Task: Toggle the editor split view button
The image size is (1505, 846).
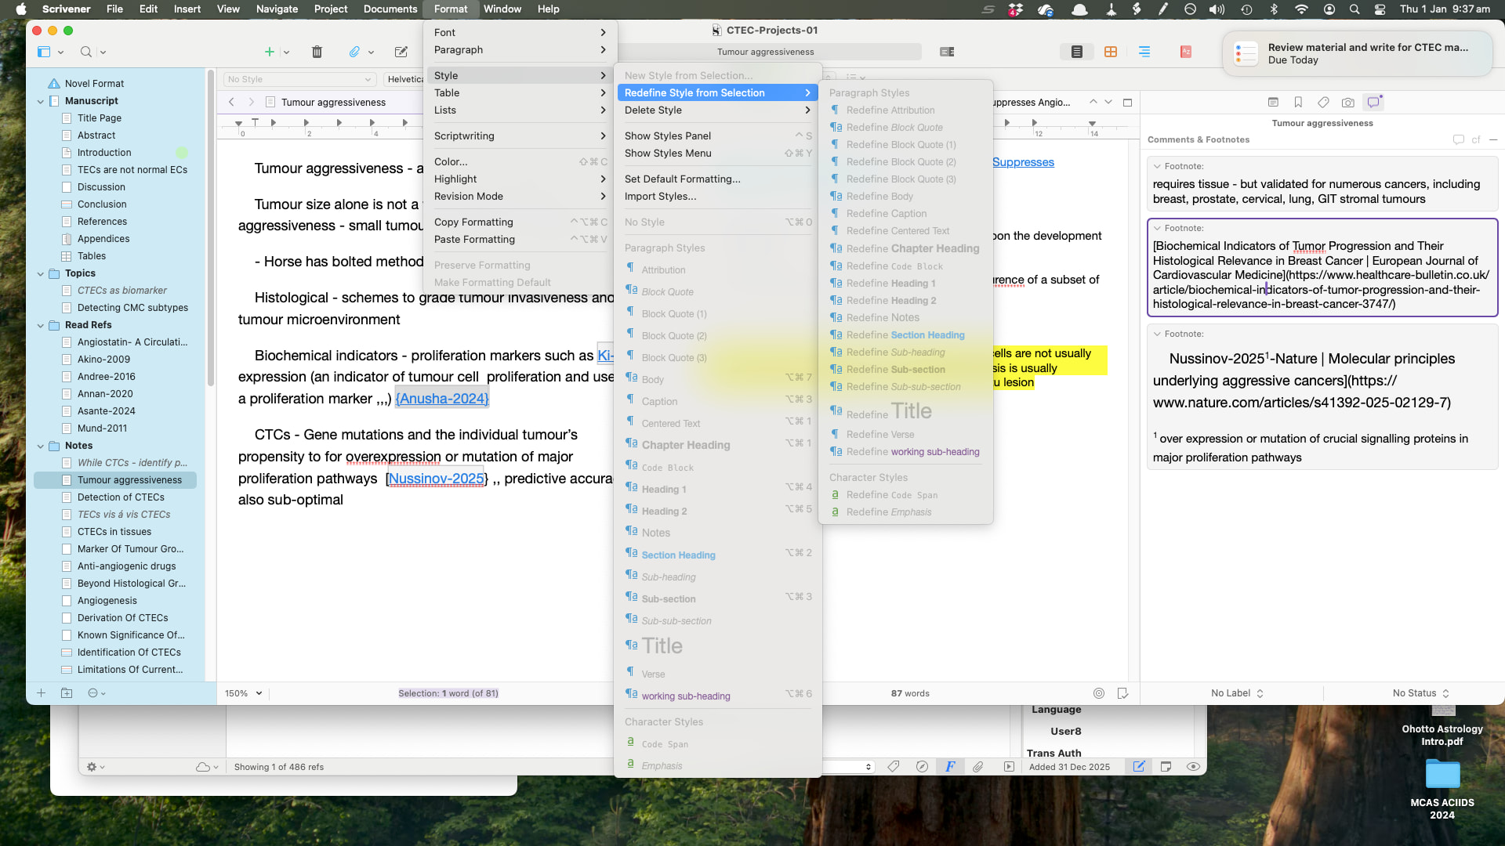Action: (x=1127, y=103)
